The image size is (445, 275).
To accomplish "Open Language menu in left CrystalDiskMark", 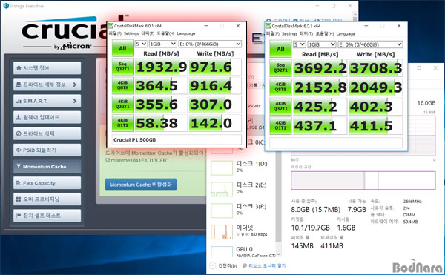I will [186, 33].
